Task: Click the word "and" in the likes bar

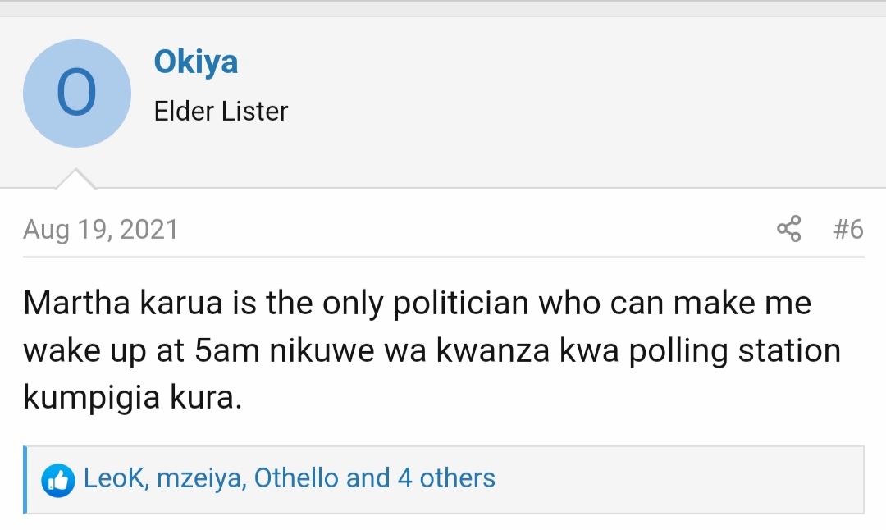Action: coord(368,478)
